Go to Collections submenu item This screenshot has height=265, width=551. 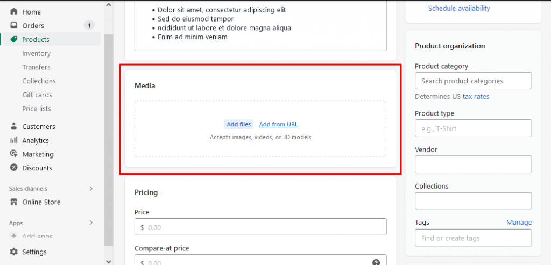click(39, 81)
